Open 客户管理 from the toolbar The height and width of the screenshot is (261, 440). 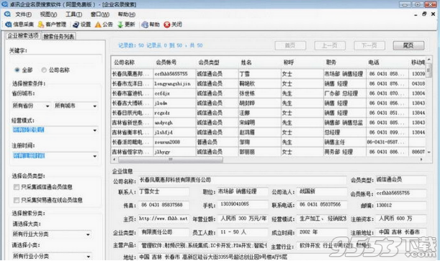point(52,24)
